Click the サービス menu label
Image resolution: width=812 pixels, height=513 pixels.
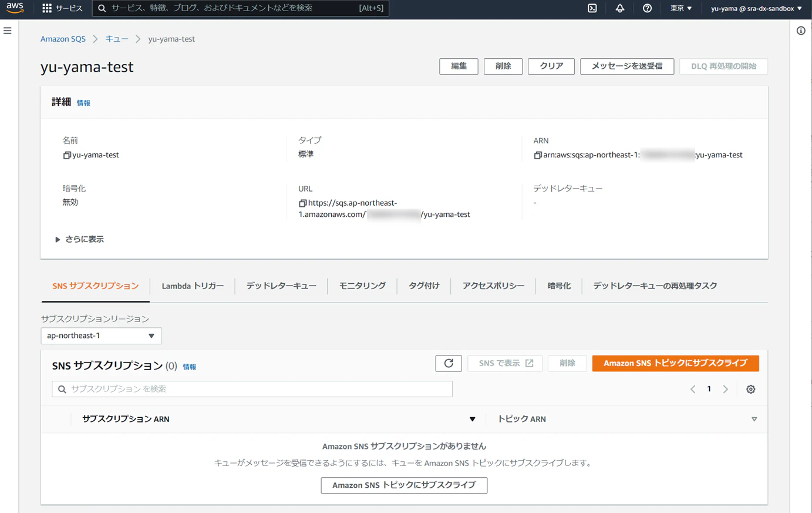(x=69, y=8)
